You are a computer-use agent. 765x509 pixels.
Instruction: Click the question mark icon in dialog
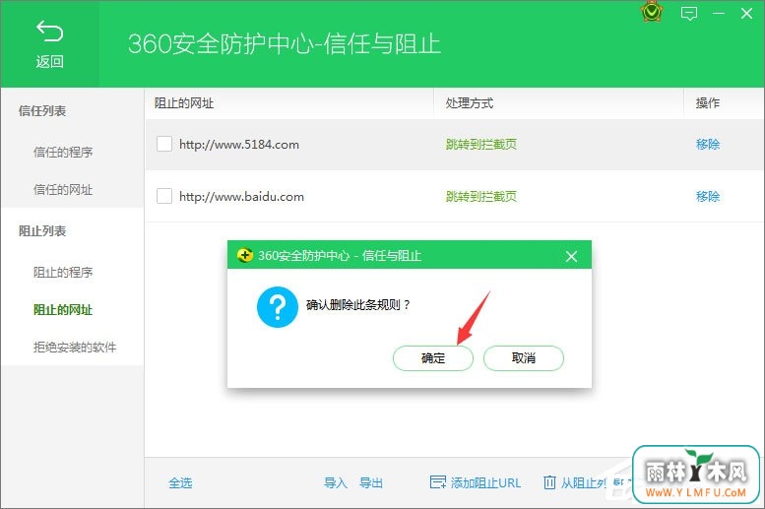click(277, 307)
